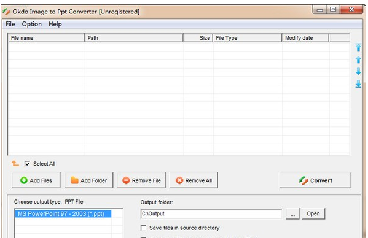Click Add Folder button with folder icon

(88, 180)
